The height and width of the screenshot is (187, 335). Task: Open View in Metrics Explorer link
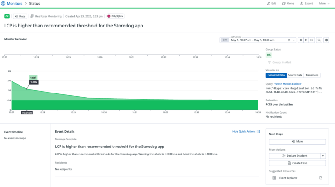(x=288, y=84)
